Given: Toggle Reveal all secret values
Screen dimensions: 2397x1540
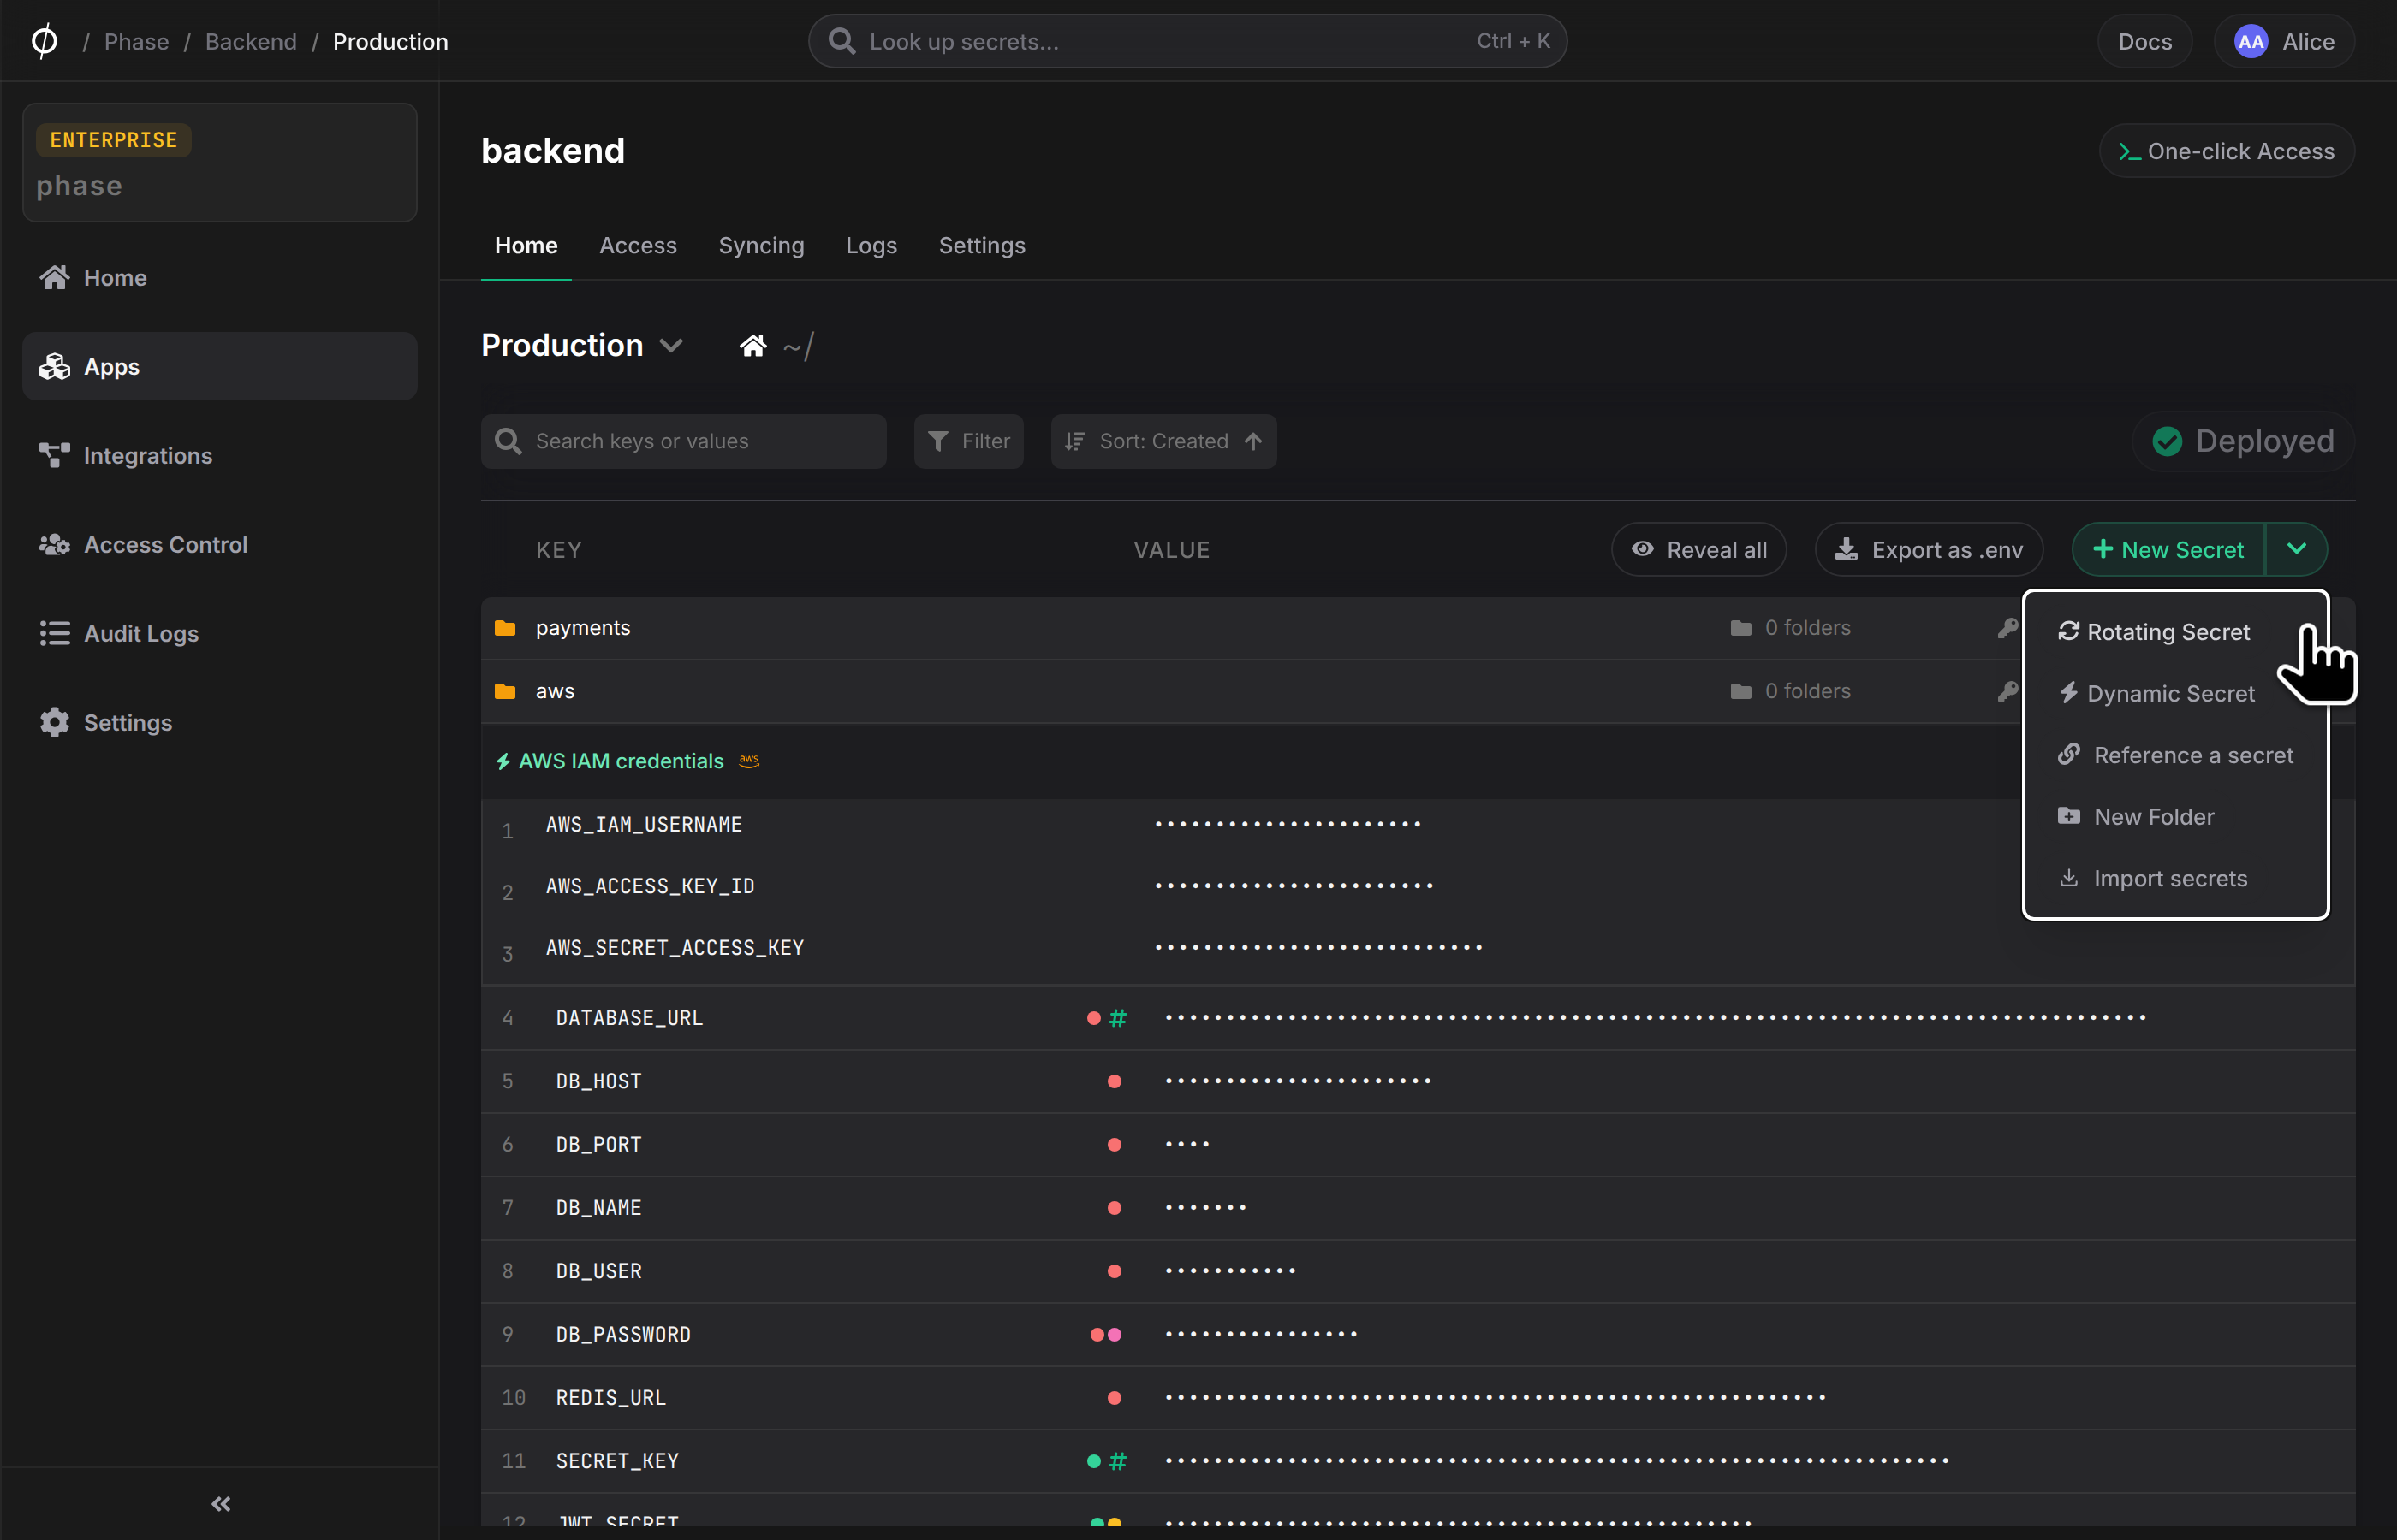Looking at the screenshot, I should click(x=1698, y=549).
